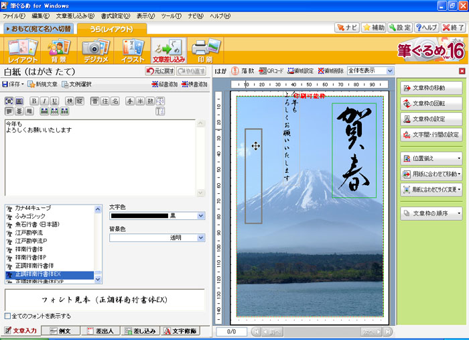This screenshot has width=469, height=340.
Task: Click the 背景 (background) icon
Action: pyautogui.click(x=59, y=50)
